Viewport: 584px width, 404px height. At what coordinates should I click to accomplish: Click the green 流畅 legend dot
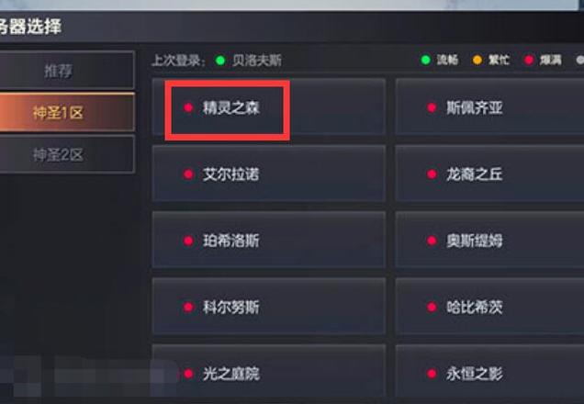point(426,60)
